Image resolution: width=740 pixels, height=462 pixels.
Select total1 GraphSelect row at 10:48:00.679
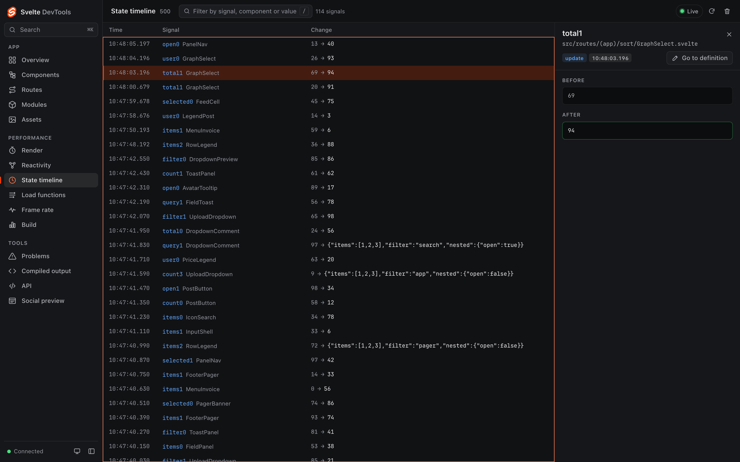coord(328,87)
